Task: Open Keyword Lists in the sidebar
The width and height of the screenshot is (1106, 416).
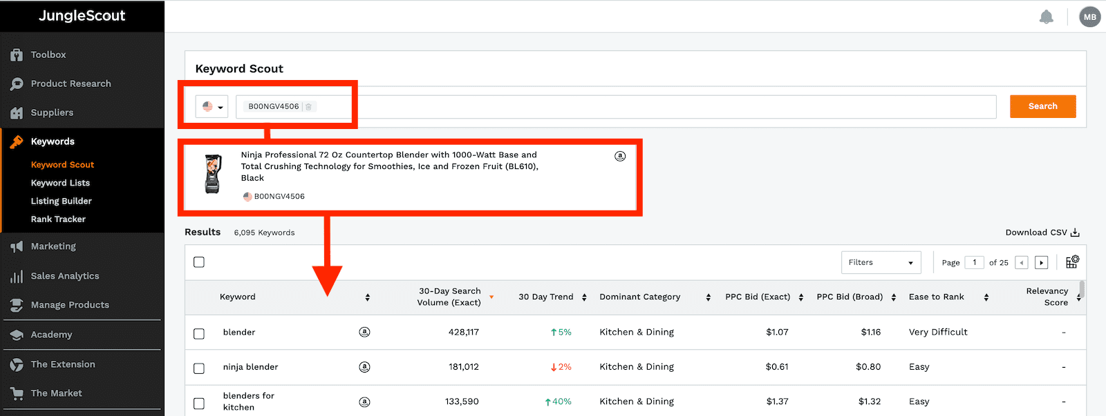Action: pos(60,183)
